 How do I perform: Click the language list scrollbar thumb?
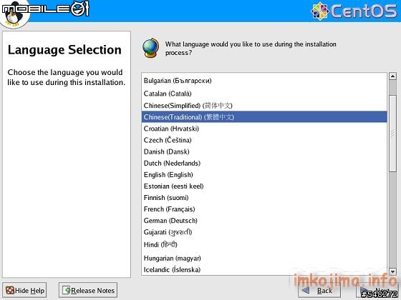pos(392,134)
